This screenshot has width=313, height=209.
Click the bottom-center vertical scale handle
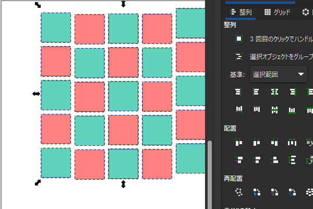point(123,184)
